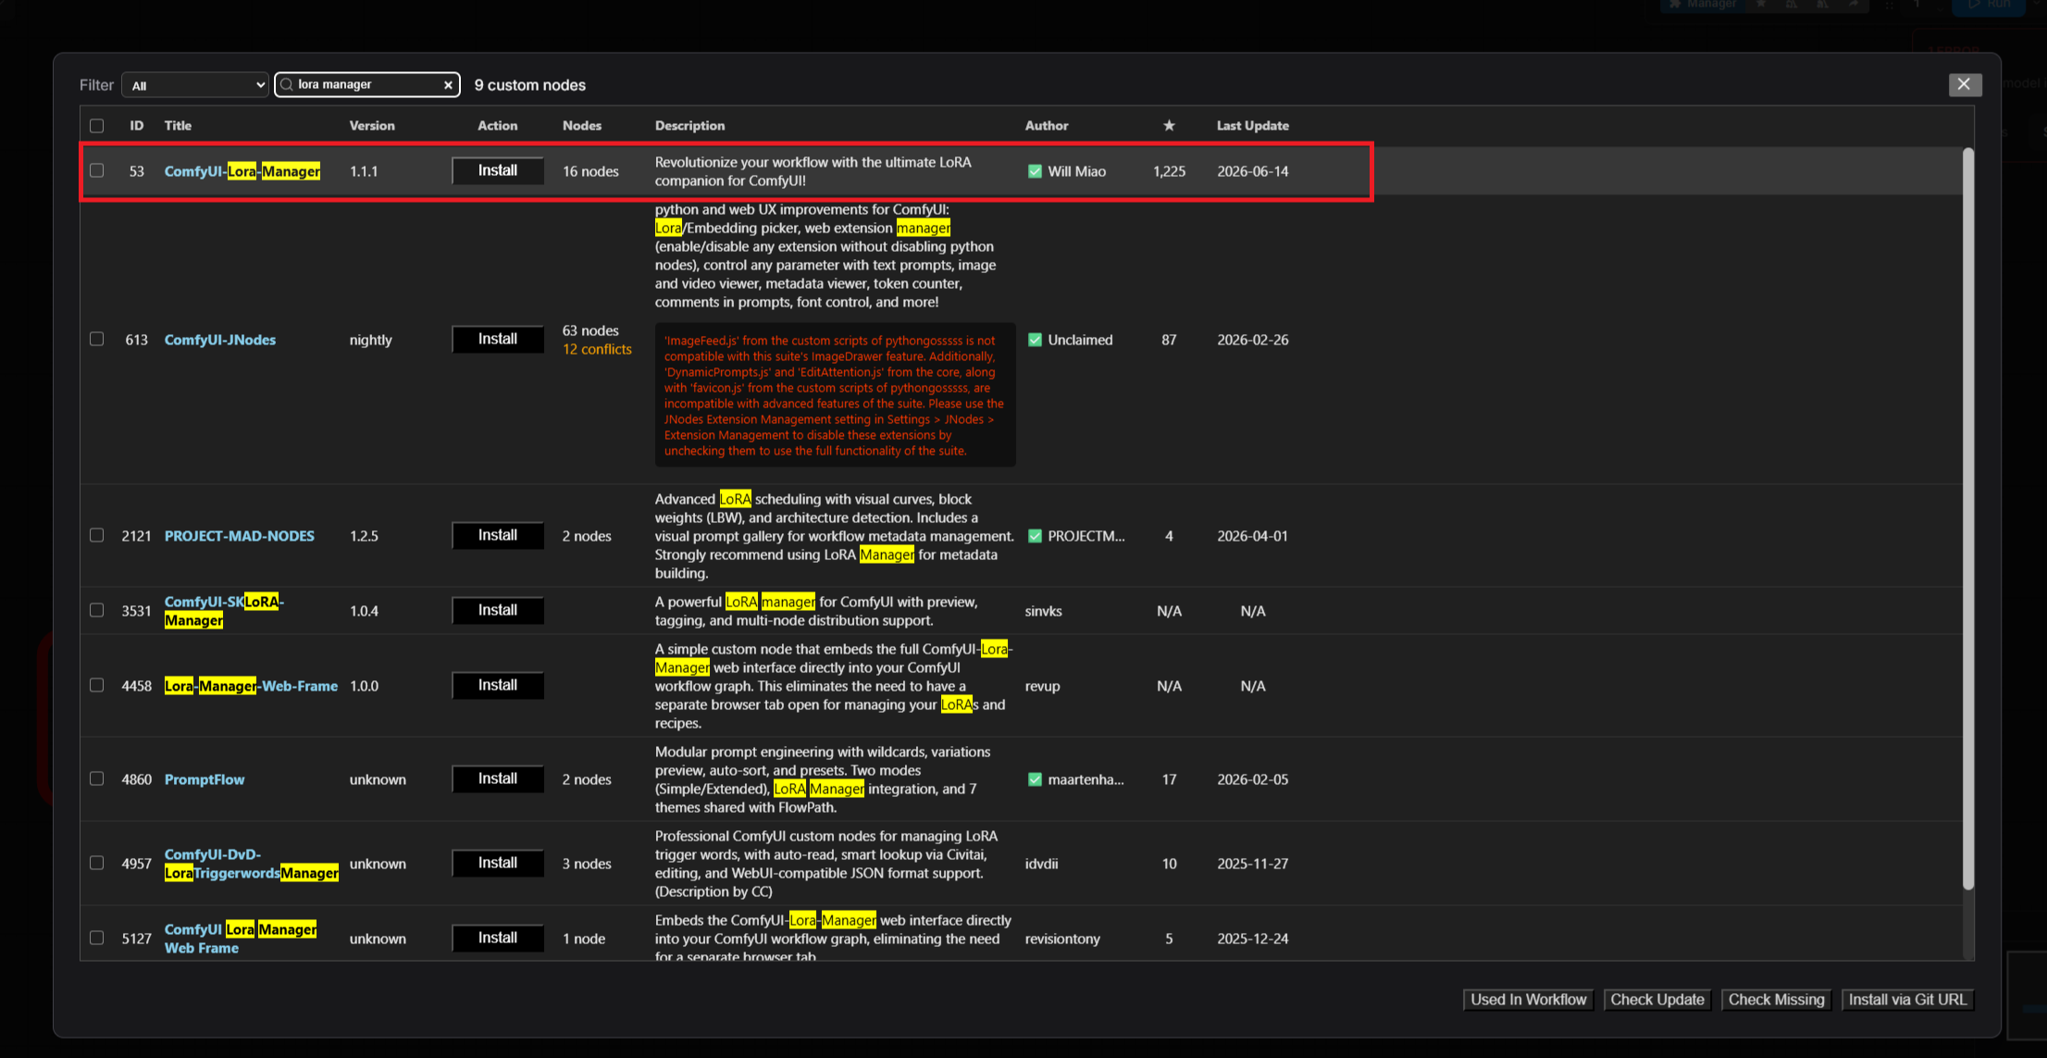Image resolution: width=2047 pixels, height=1058 pixels.
Task: Open the ComfyUI-Lora-Manager title link
Action: pyautogui.click(x=242, y=171)
